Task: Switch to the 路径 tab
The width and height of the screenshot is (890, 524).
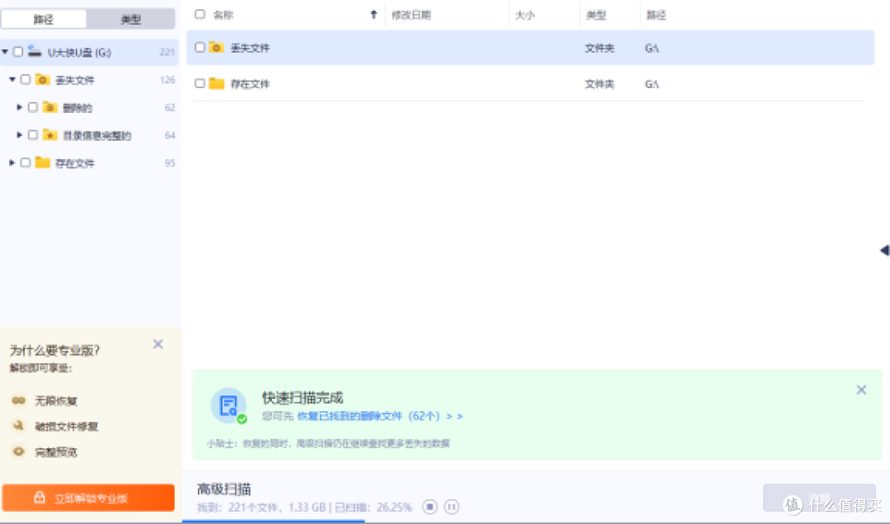Action: (x=44, y=19)
